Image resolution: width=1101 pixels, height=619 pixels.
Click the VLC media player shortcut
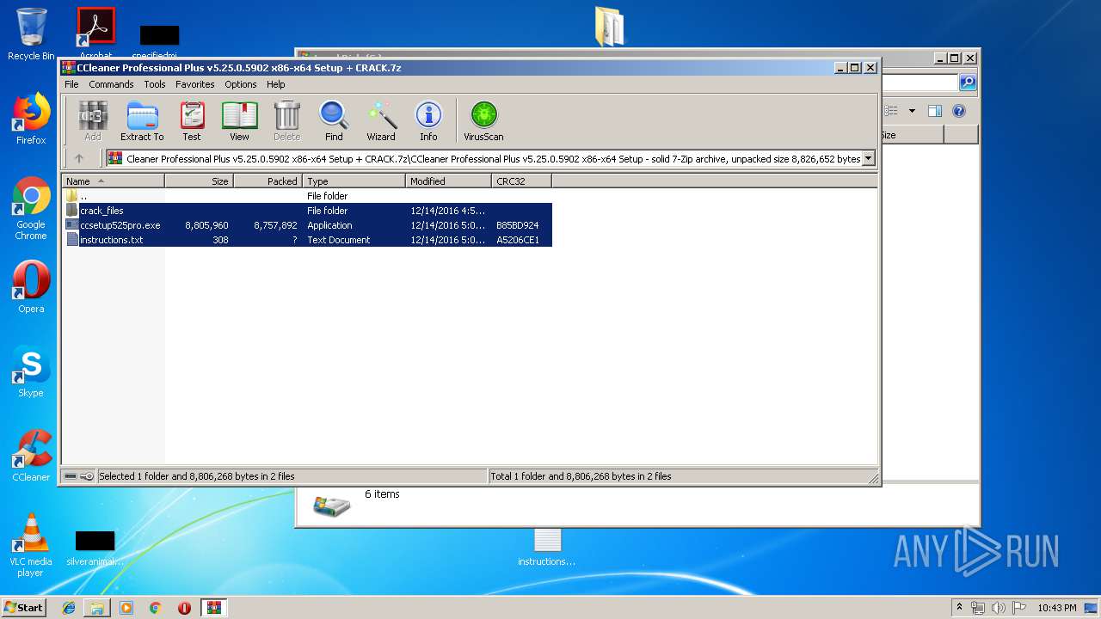[x=31, y=545]
